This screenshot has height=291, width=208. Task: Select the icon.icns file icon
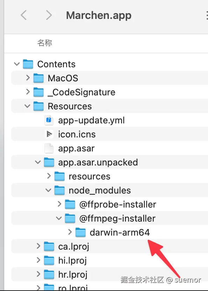click(x=49, y=134)
